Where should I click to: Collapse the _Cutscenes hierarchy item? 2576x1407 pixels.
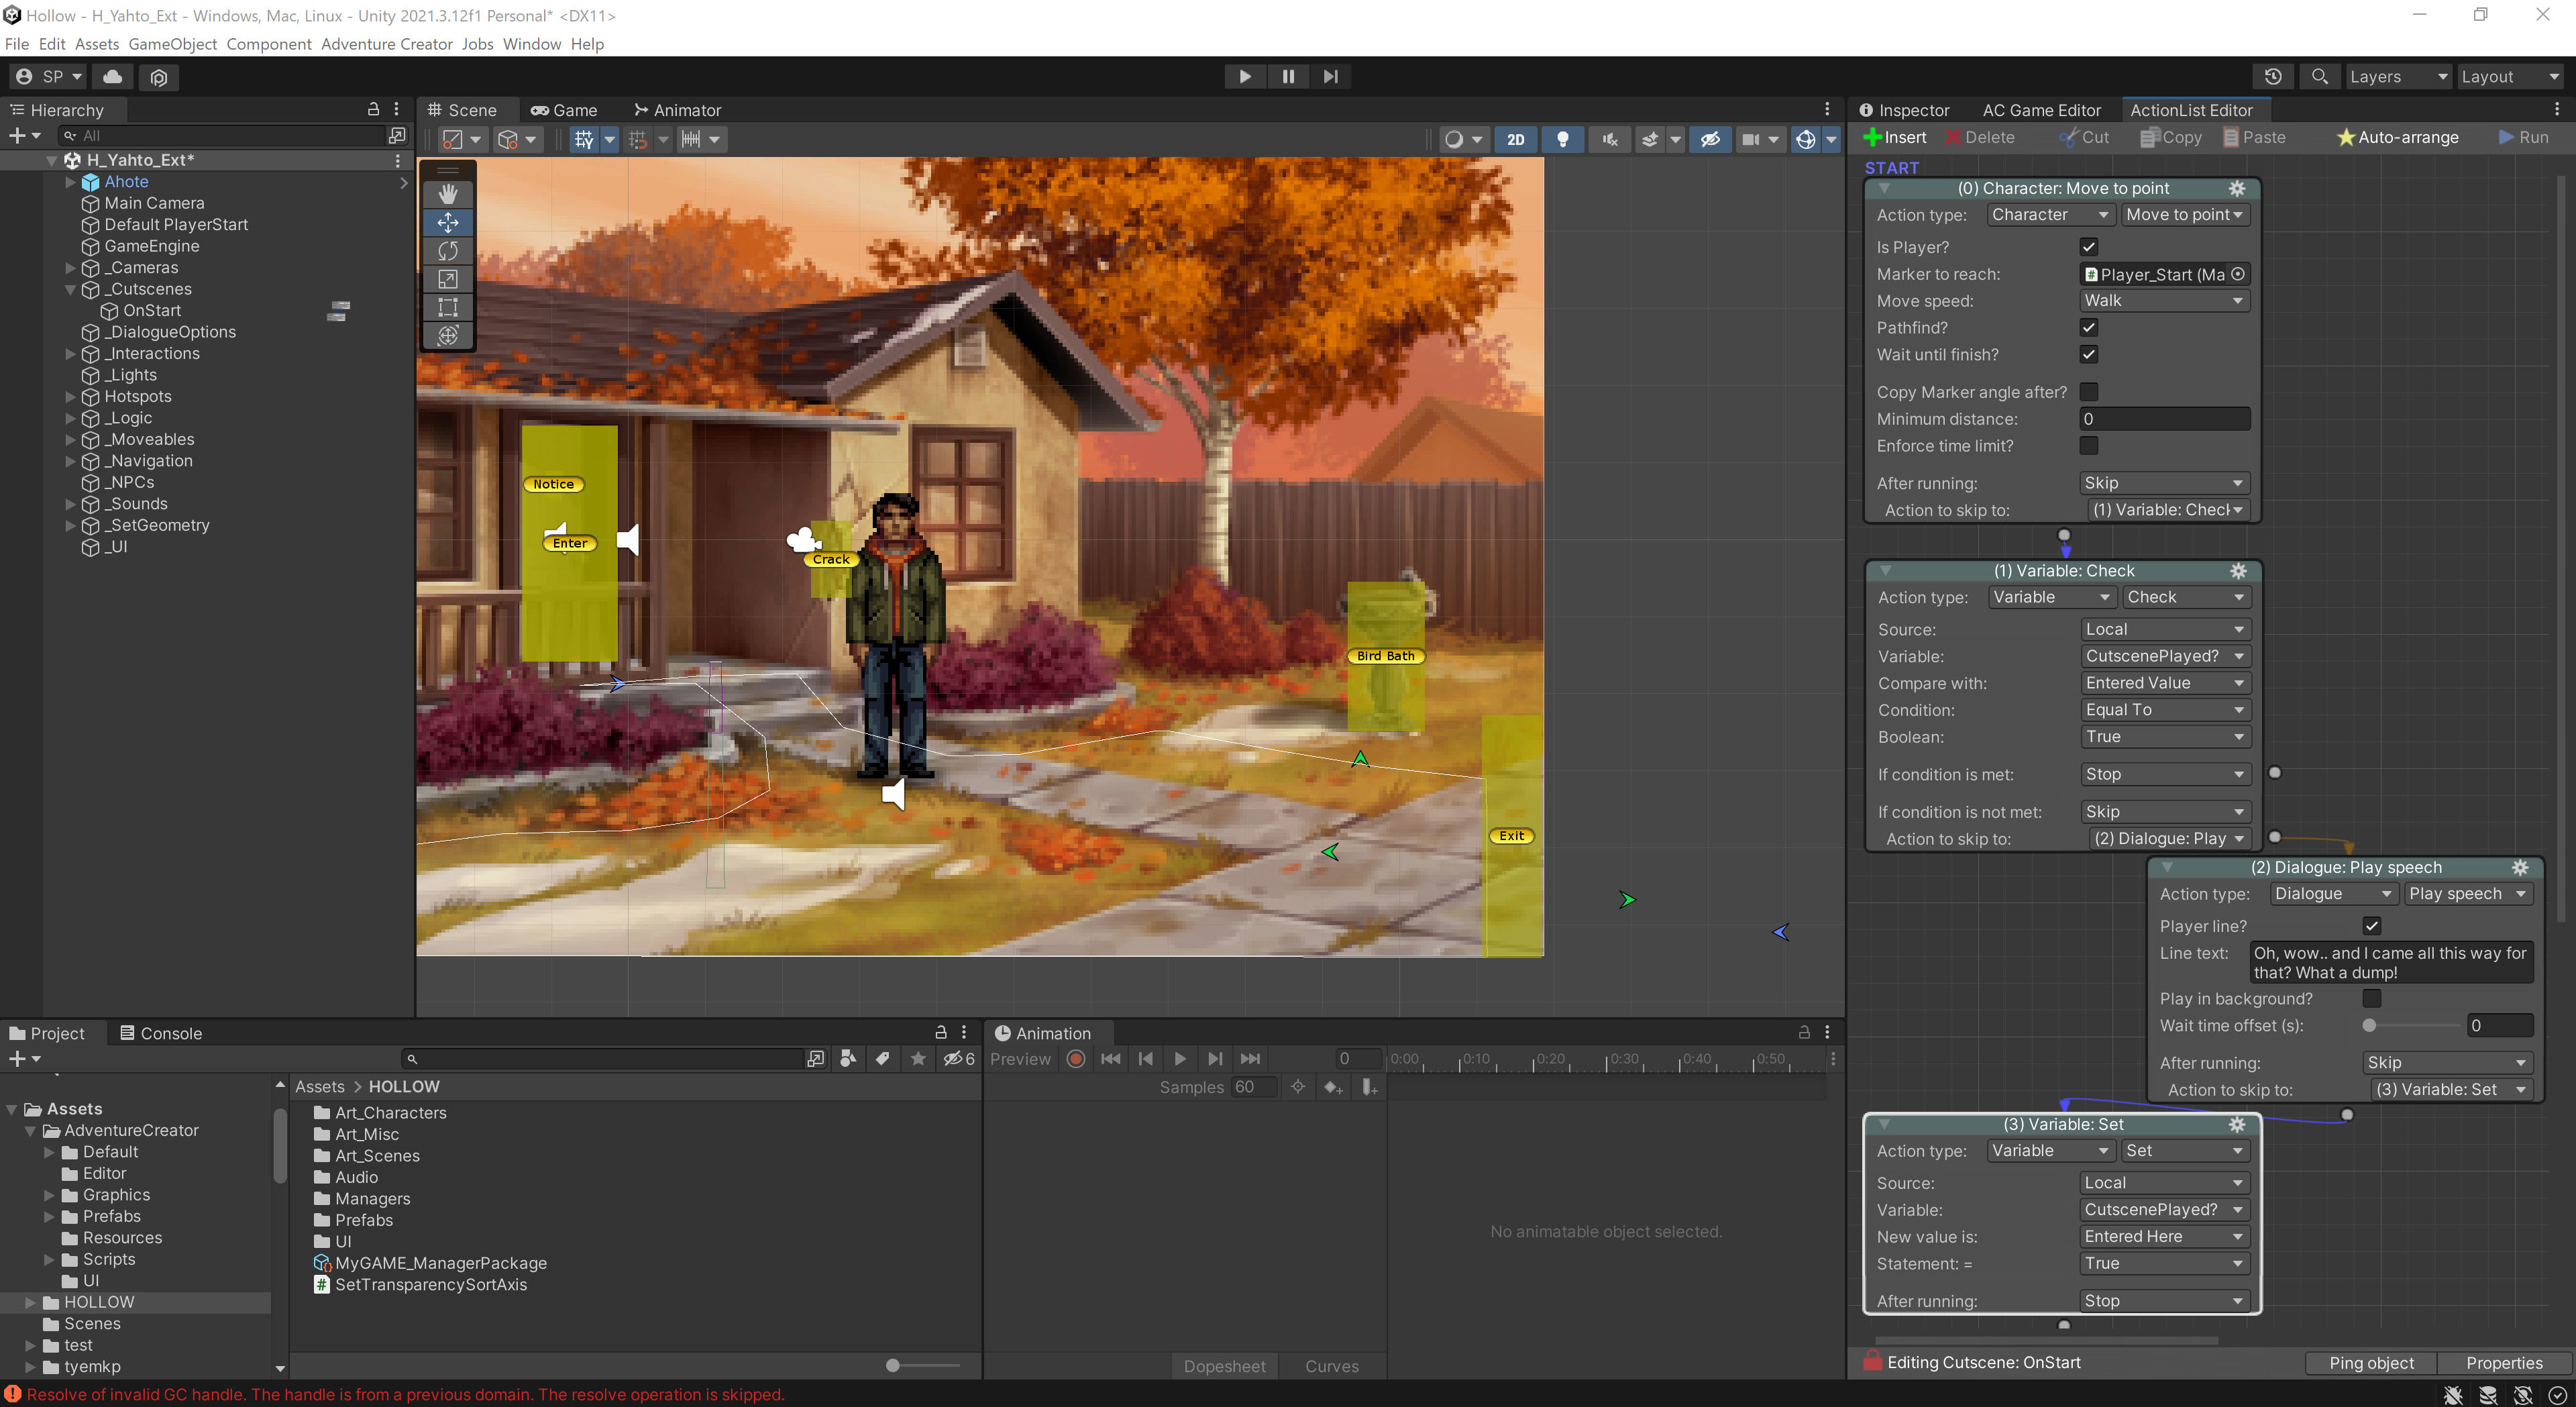click(70, 289)
